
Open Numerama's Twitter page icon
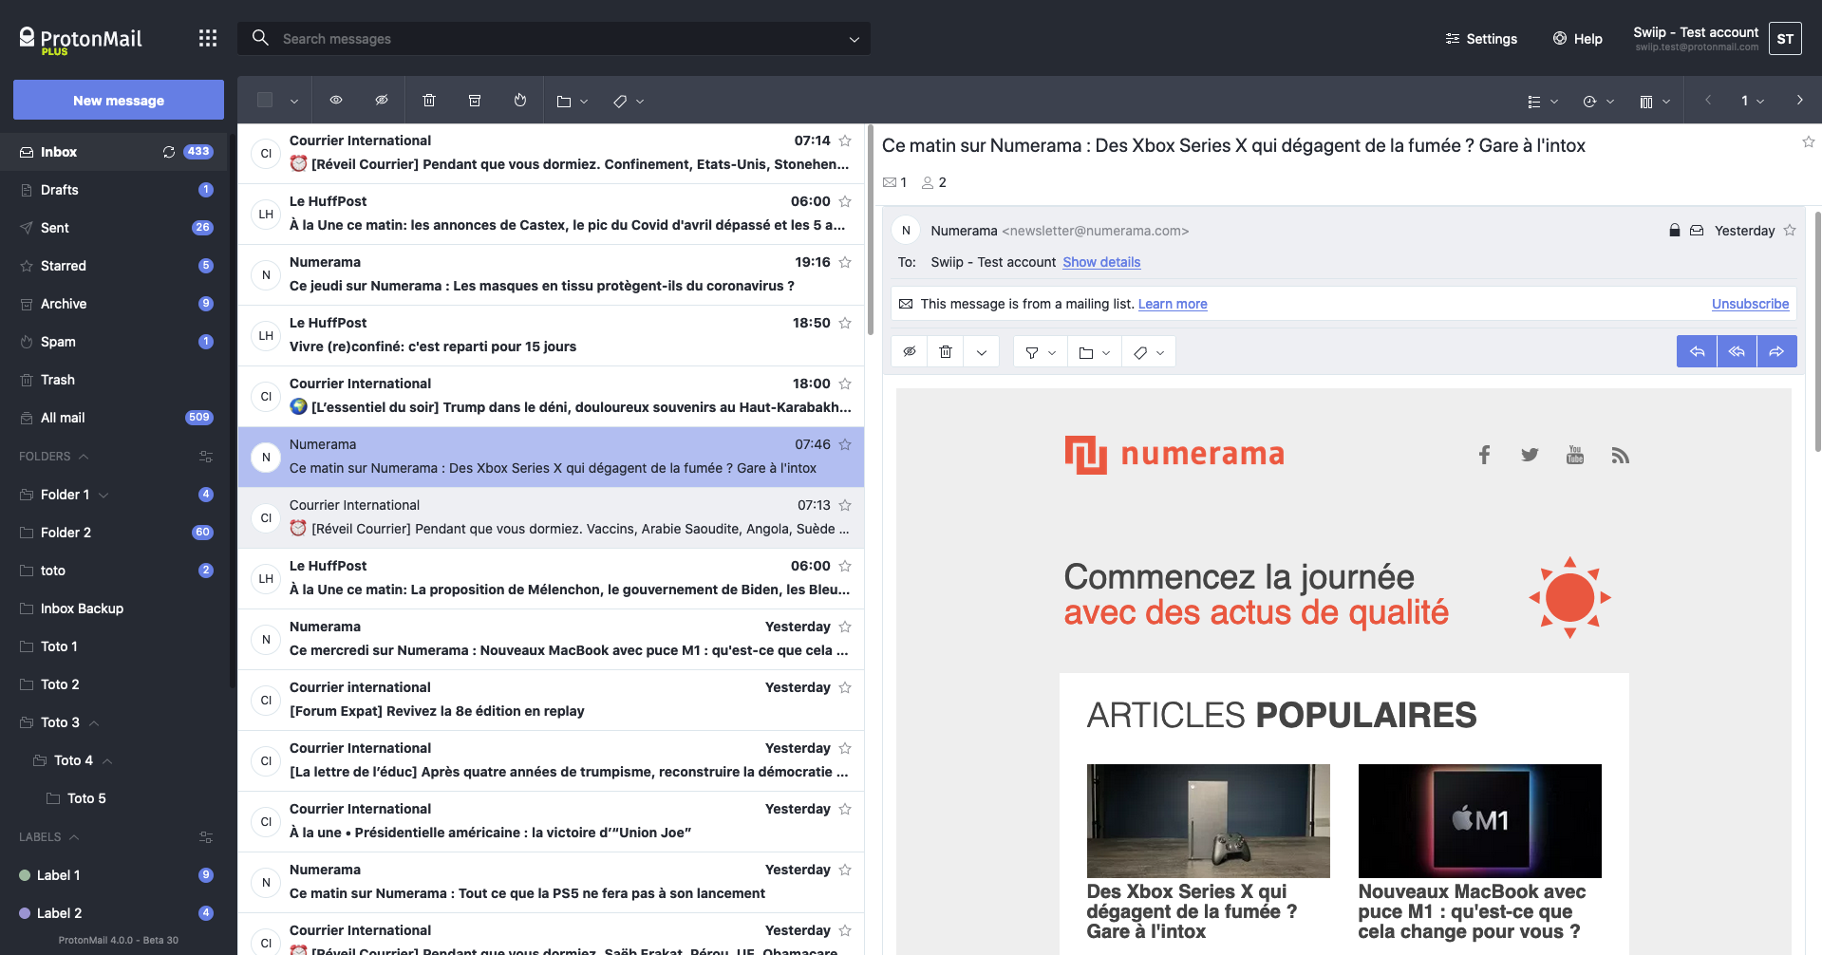tap(1530, 456)
